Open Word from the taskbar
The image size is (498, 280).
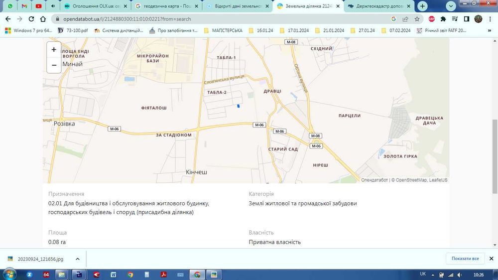pyautogui.click(x=114, y=275)
